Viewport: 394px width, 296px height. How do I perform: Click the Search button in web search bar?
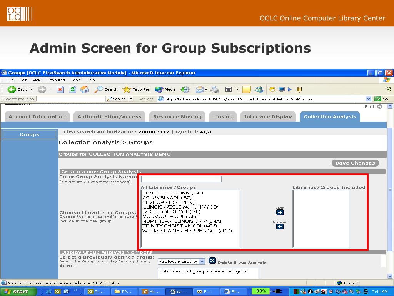coord(117,99)
